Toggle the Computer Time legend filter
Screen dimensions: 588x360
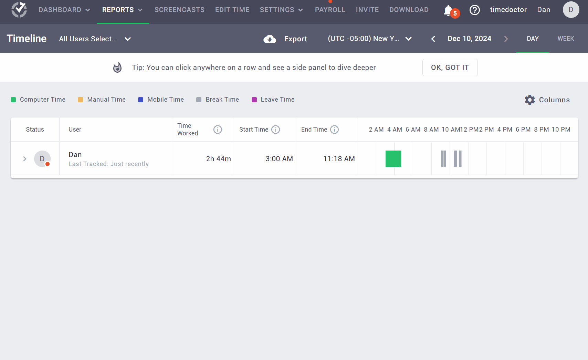[x=38, y=100]
